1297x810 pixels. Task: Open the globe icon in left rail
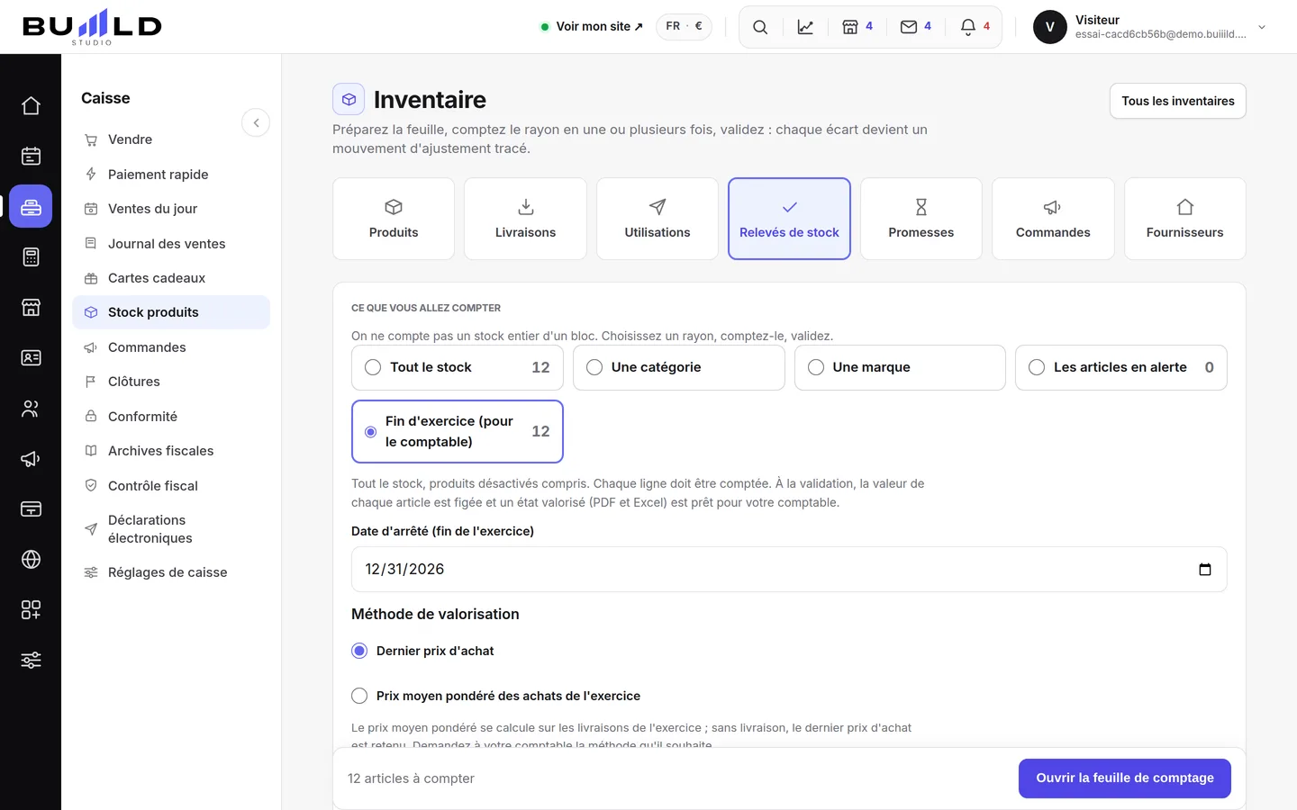(x=31, y=560)
